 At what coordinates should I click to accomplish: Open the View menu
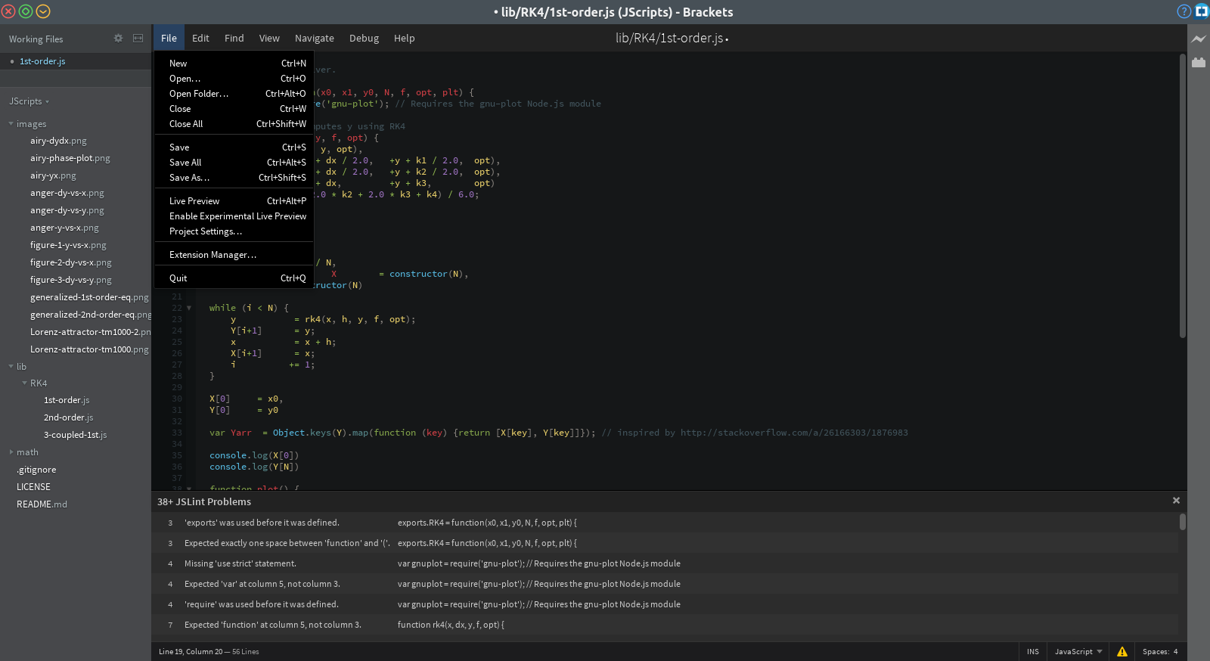pos(269,38)
